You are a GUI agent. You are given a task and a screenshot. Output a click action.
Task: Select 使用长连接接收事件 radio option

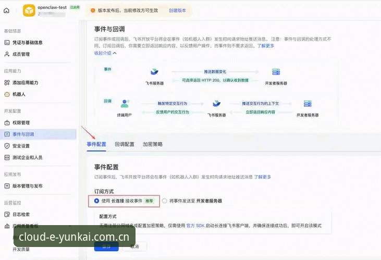(x=96, y=201)
